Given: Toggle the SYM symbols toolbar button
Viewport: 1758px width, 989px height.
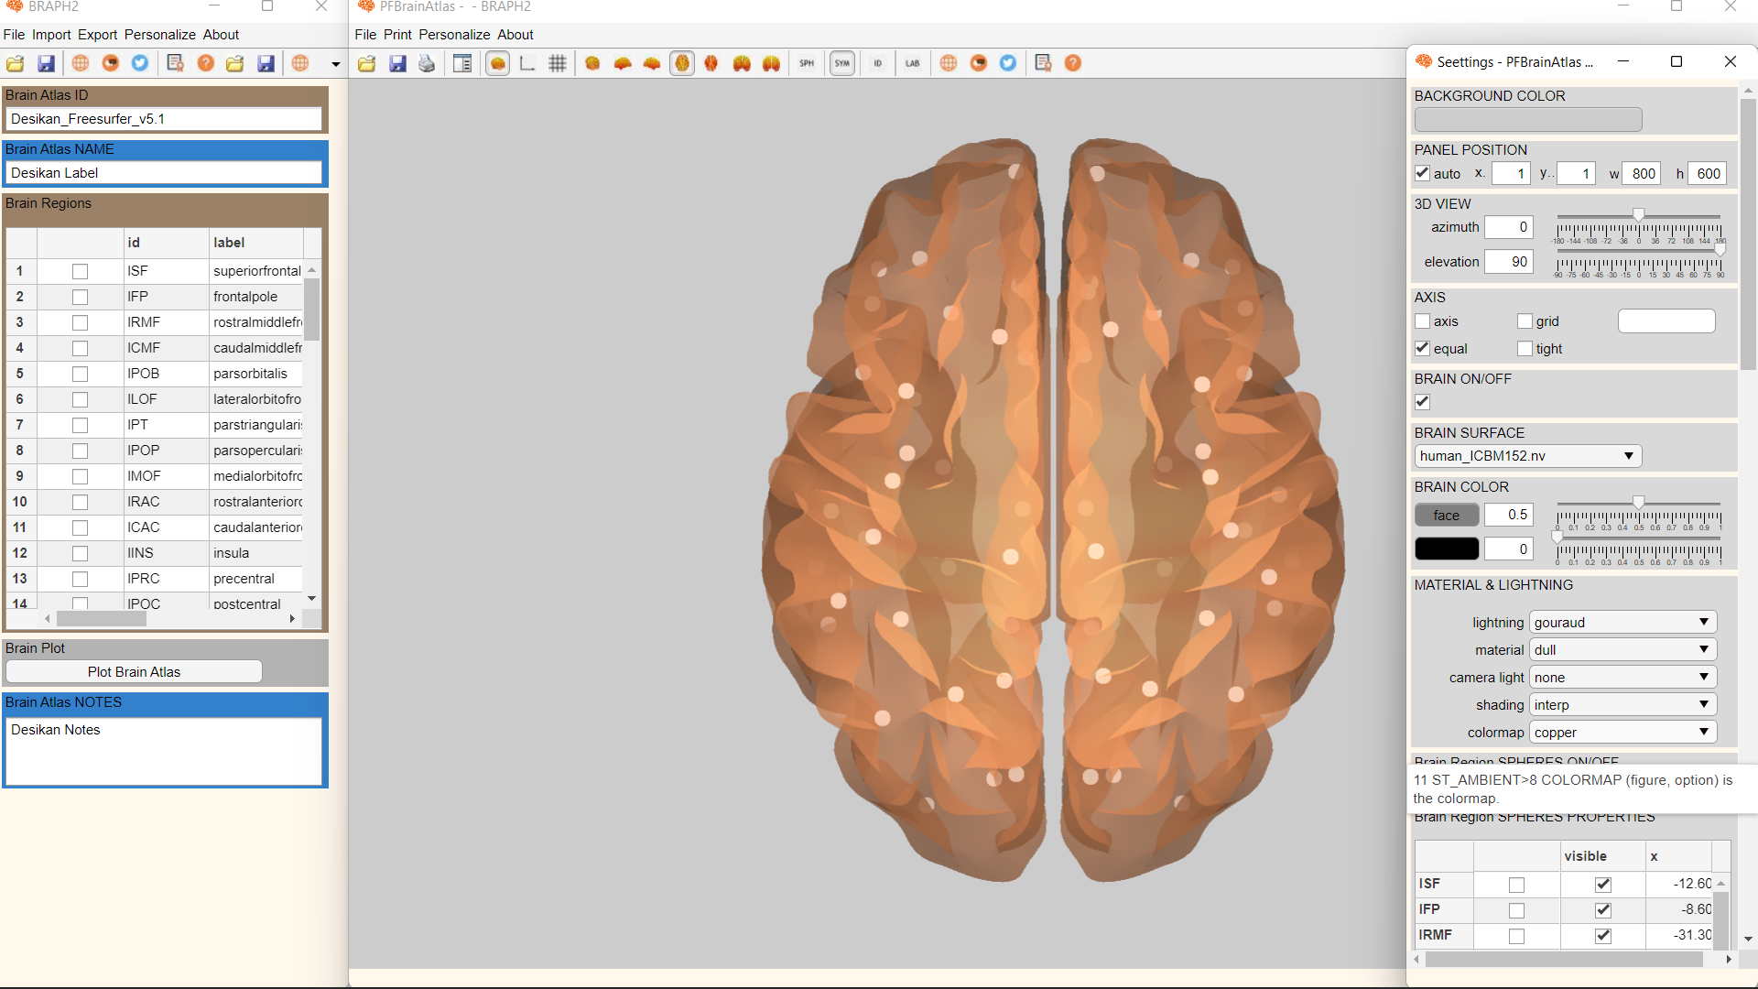Looking at the screenshot, I should (x=841, y=63).
